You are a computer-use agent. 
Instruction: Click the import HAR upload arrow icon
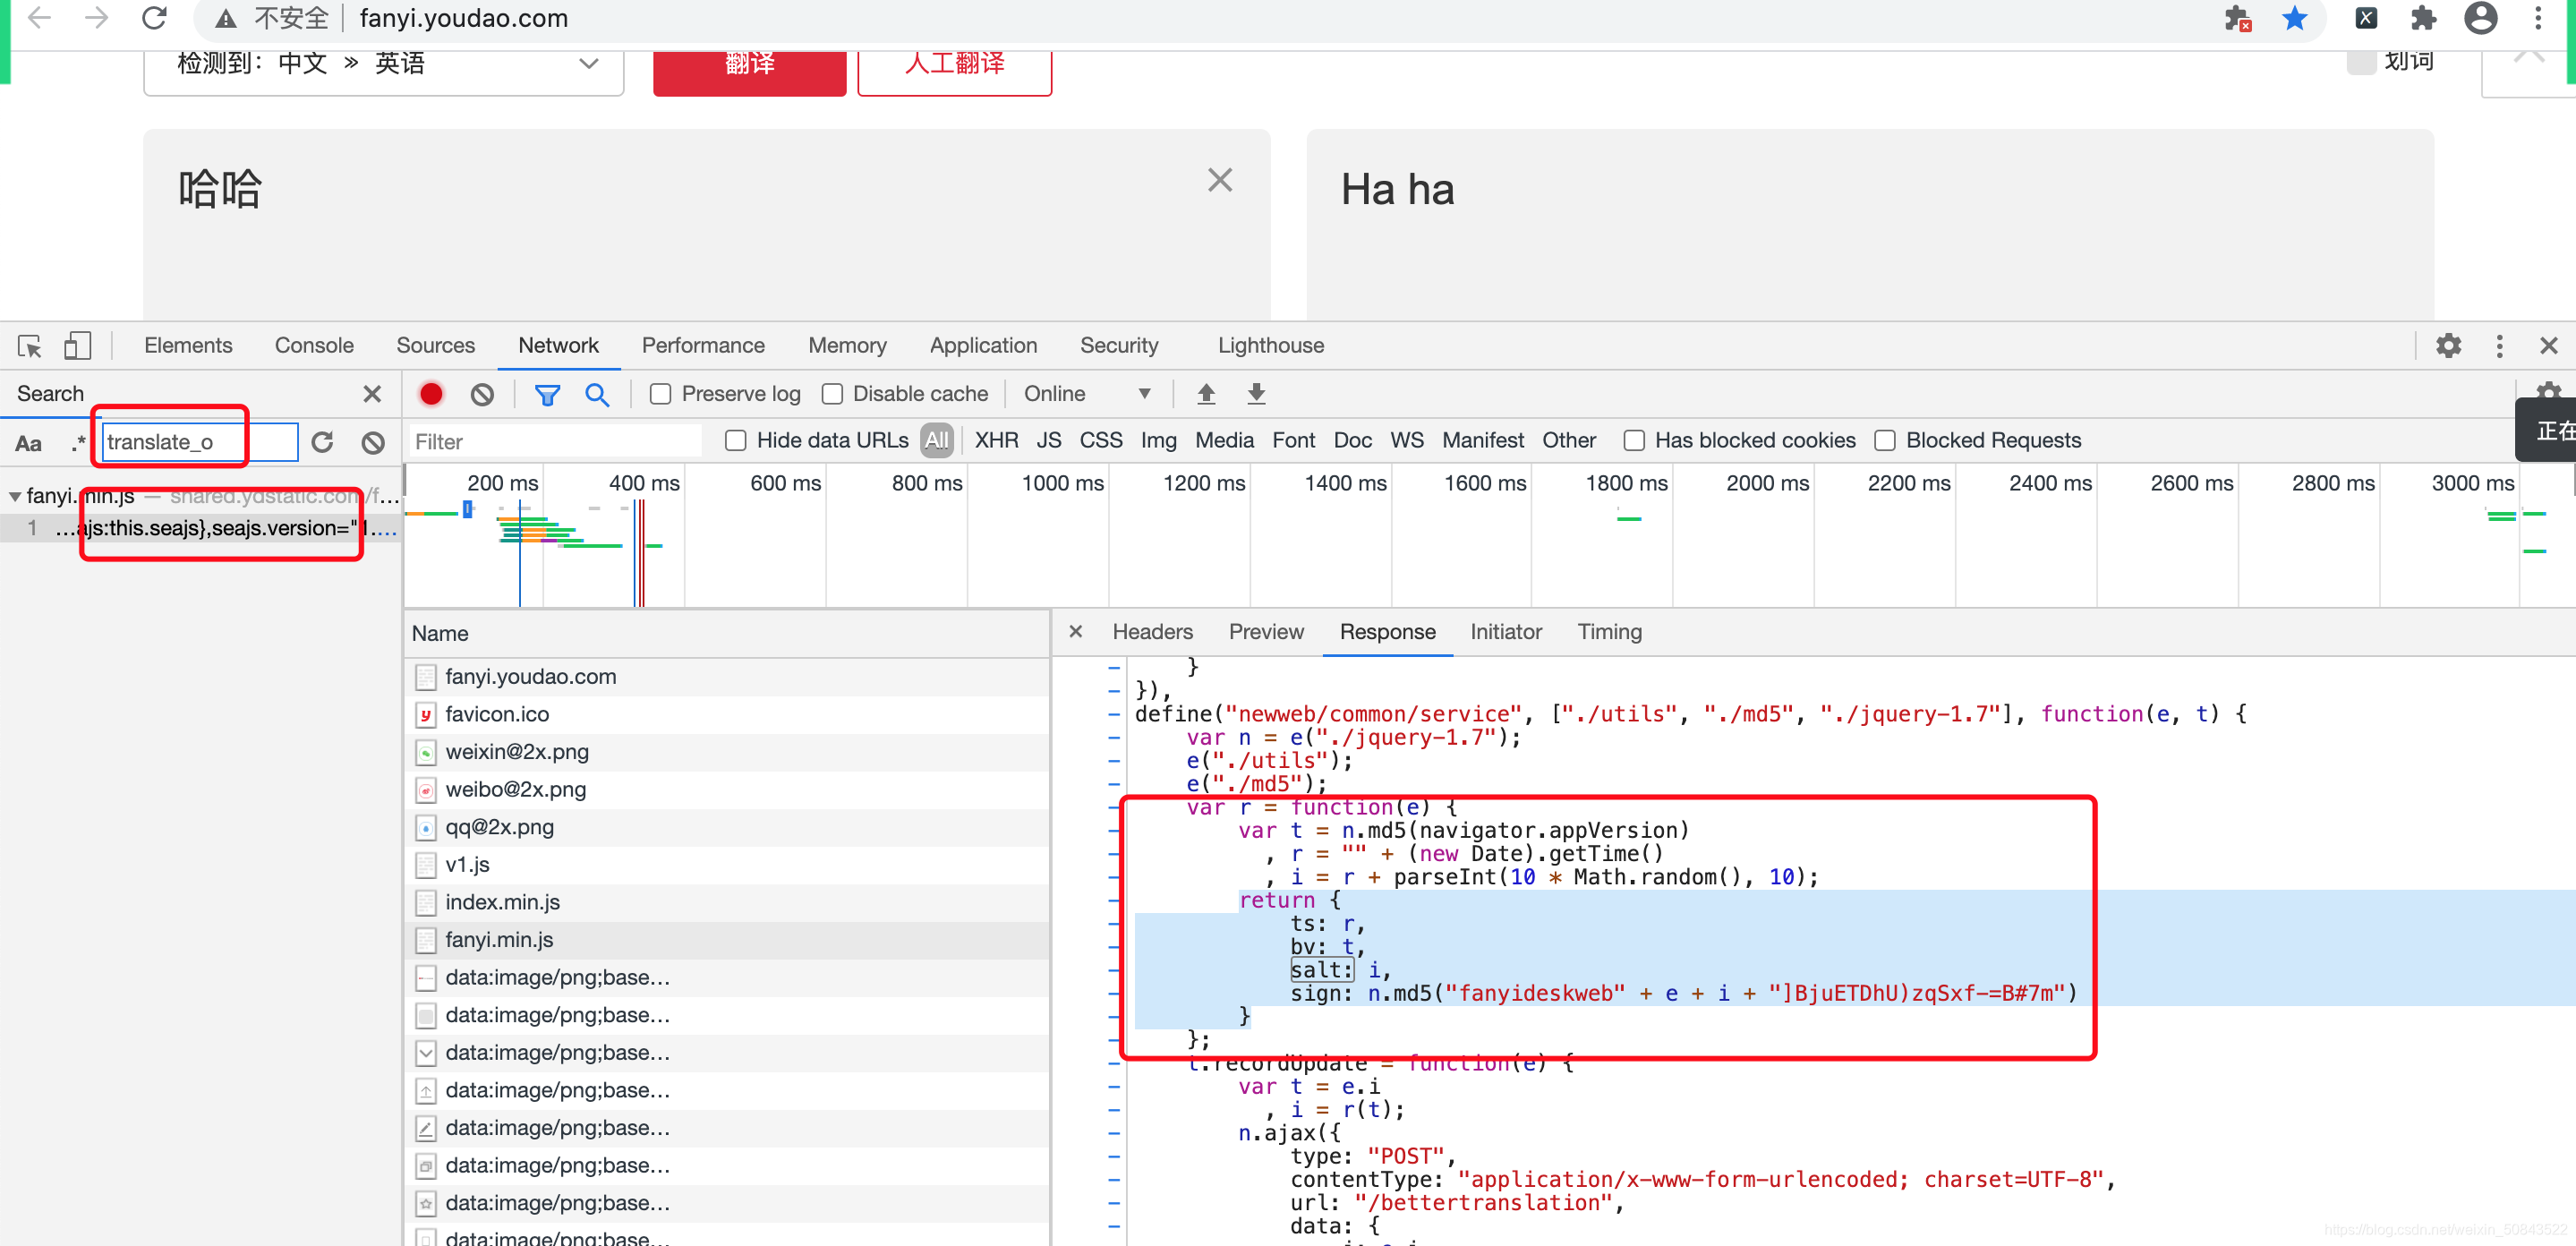pos(1206,394)
